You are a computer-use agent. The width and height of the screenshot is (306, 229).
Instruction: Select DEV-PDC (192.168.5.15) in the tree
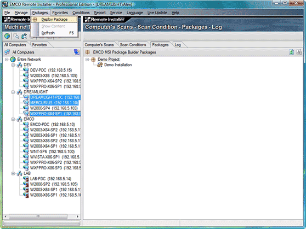(x=51, y=70)
